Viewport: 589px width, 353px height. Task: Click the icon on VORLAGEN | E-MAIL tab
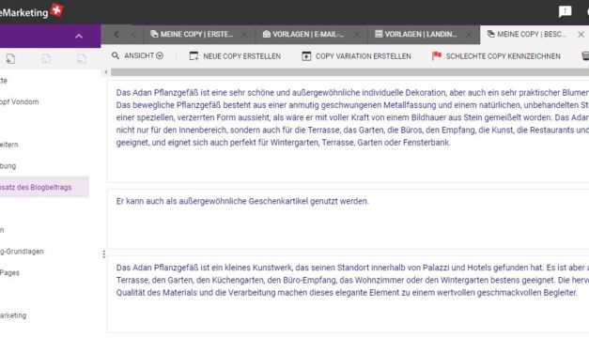[x=267, y=34]
